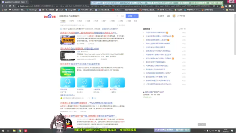Open the first 缓存清理工具 result title
Viewport: 236px width, 133px height.
click(89, 33)
